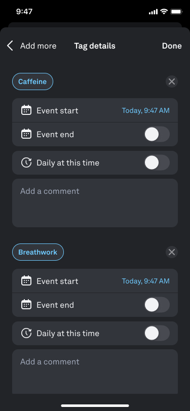Remove the Caffeine tag with X
Image resolution: width=190 pixels, height=411 pixels.
172,82
